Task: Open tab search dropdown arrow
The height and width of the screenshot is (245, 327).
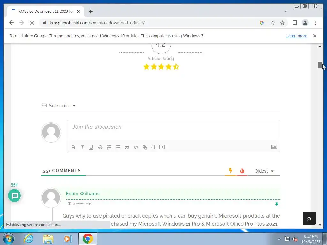Action: tap(285, 11)
